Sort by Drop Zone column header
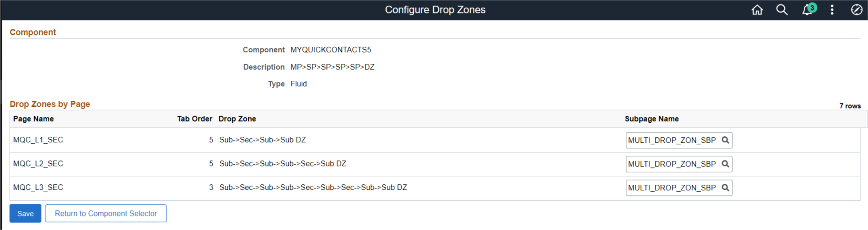This screenshot has height=230, width=868. click(237, 119)
